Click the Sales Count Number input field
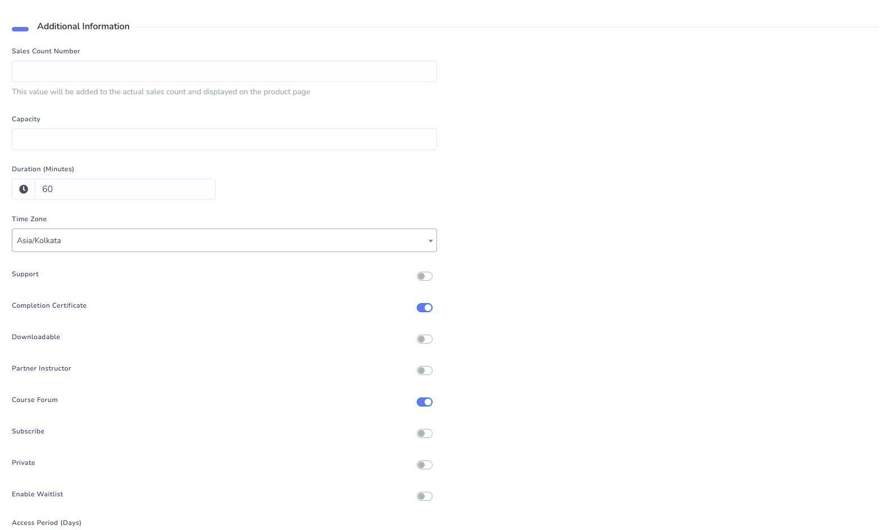 pyautogui.click(x=224, y=71)
